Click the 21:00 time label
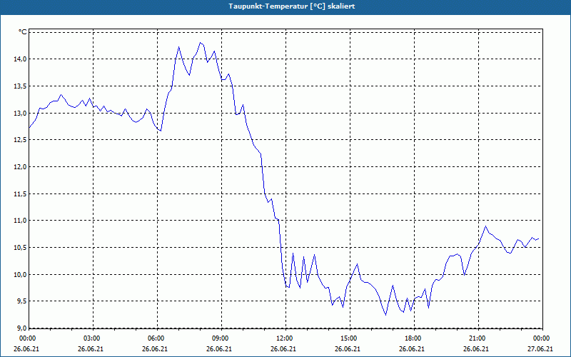Viewport: 571px width, 357px height. [x=477, y=338]
